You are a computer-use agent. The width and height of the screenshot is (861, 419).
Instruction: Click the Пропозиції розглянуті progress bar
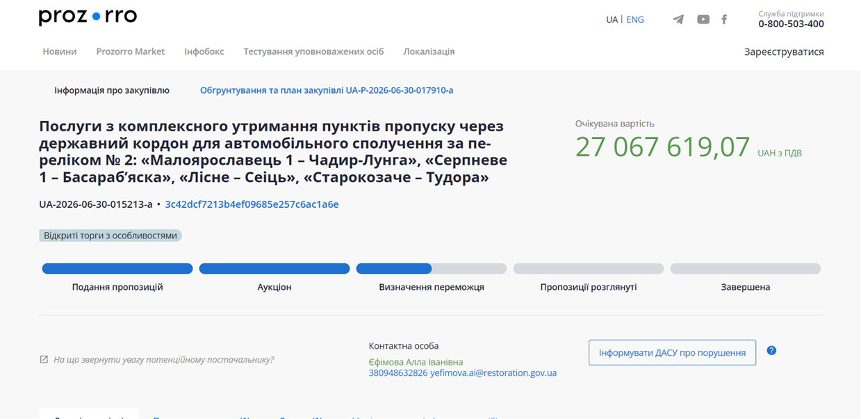[x=589, y=269]
